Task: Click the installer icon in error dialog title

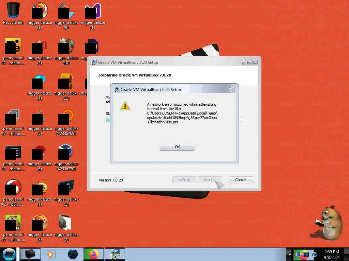Action: click(117, 89)
